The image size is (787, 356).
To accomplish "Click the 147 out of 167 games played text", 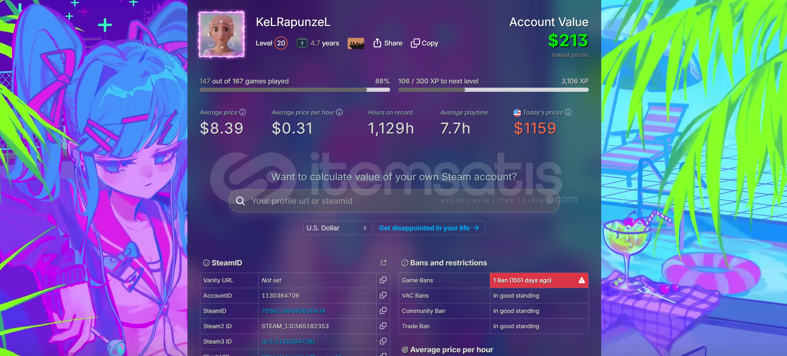I will pos(244,81).
